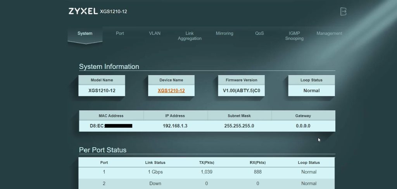Select firmware version V1.00(ABTY.5)C0 text
The image size is (397, 189).
point(241,91)
